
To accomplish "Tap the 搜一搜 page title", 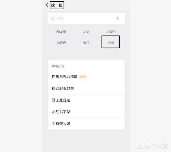I will [x=57, y=5].
